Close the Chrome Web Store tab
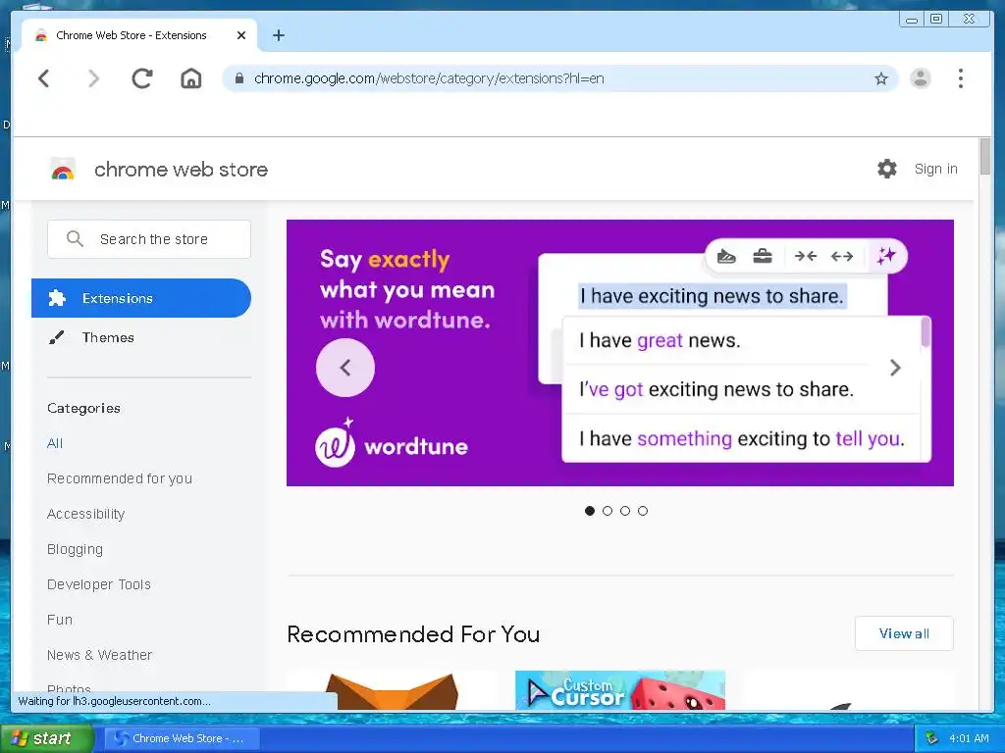Screen dimensions: 1005x753 (x=241, y=35)
